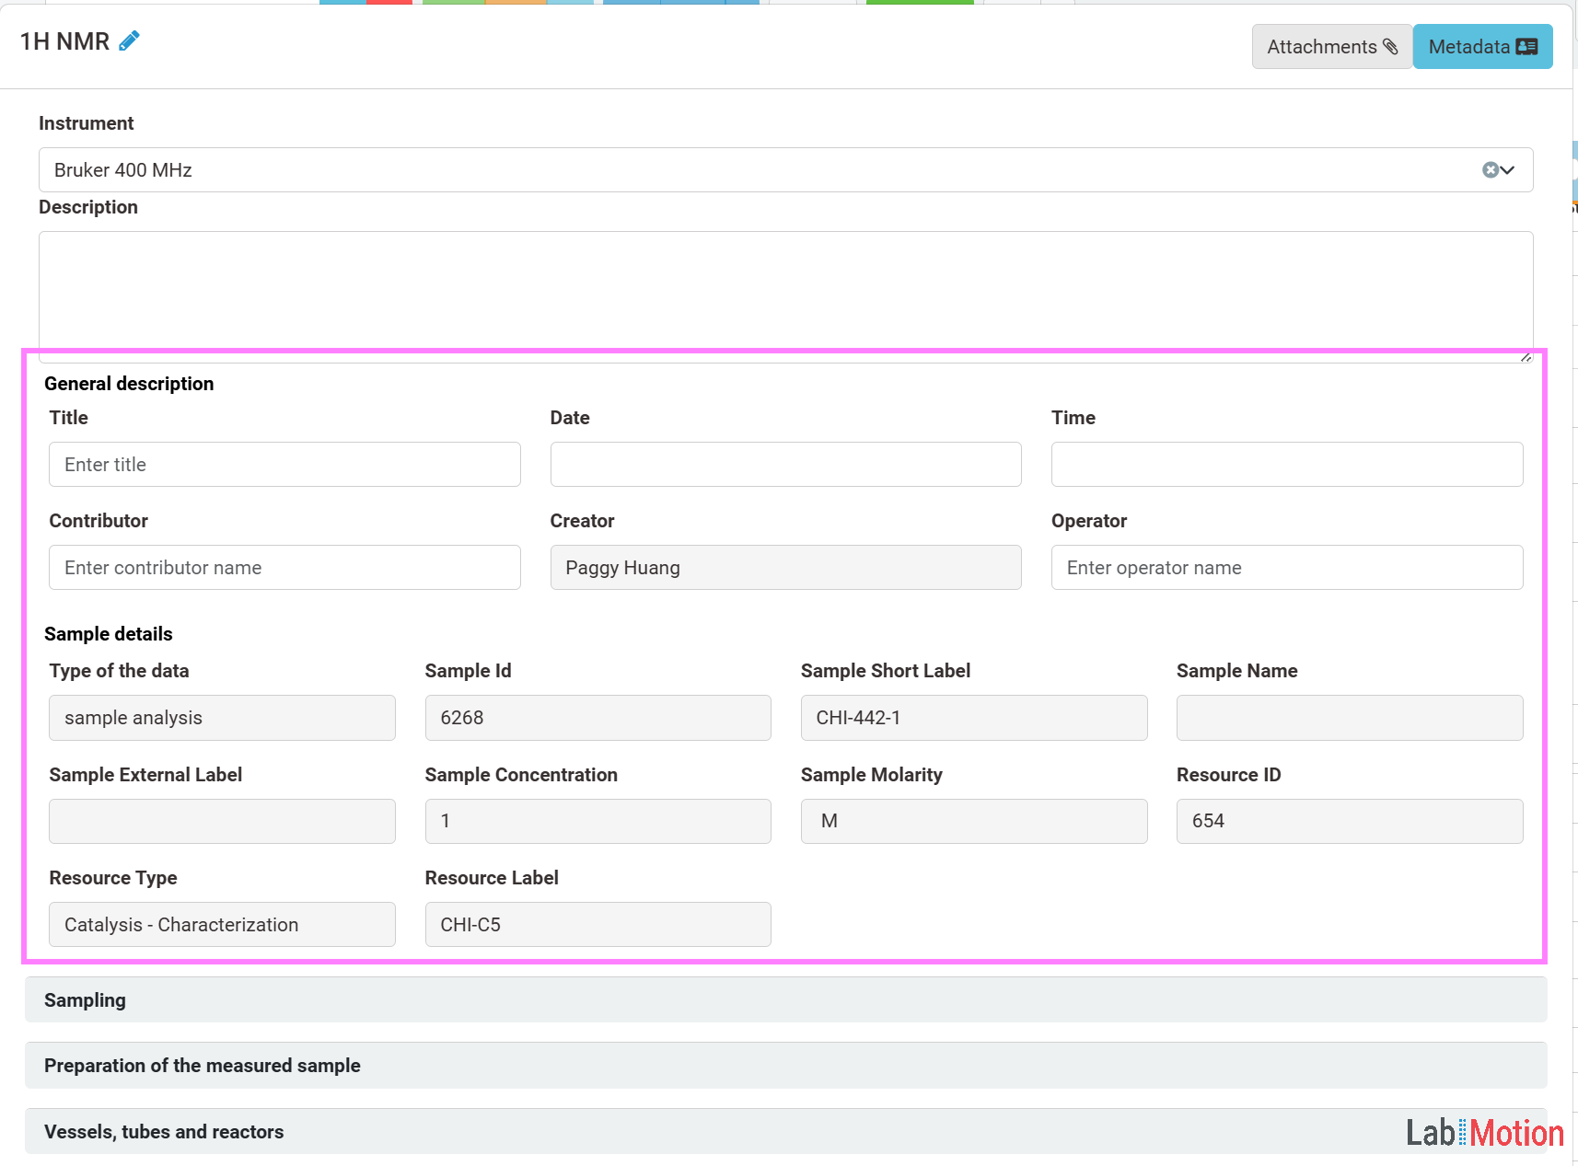
Task: Click the Date input field
Action: point(785,465)
